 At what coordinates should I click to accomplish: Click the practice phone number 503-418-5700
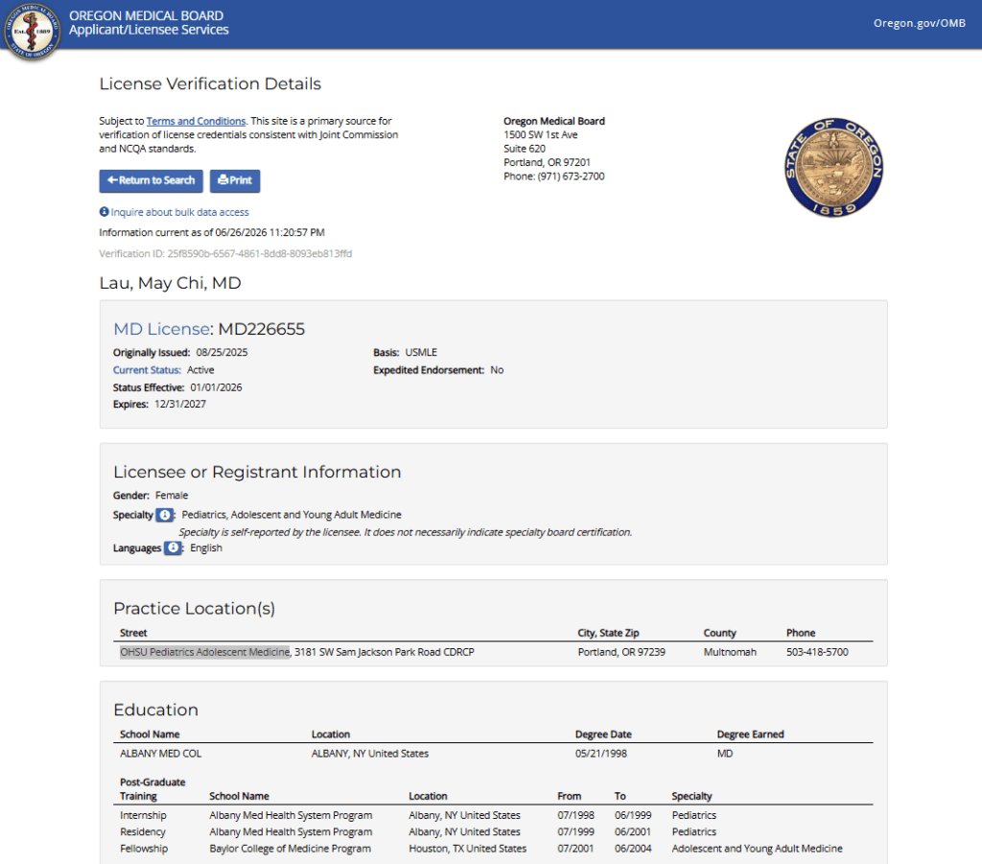point(817,652)
